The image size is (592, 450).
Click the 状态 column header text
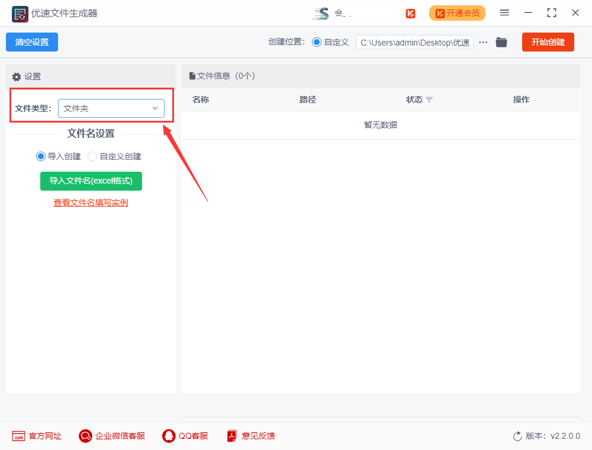point(414,99)
